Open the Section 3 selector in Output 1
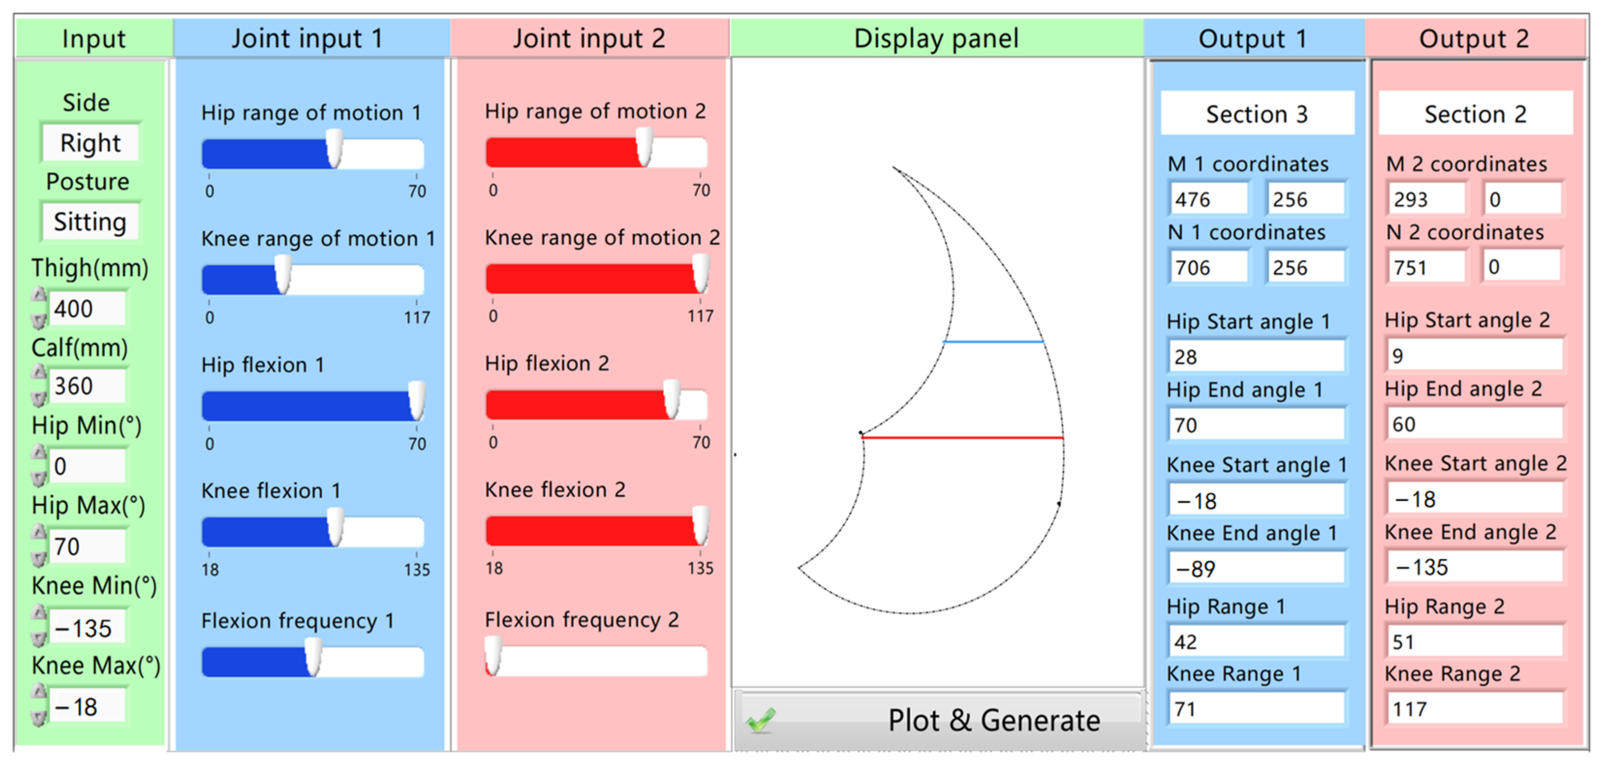Viewport: 1601px width, 764px height. pyautogui.click(x=1257, y=114)
